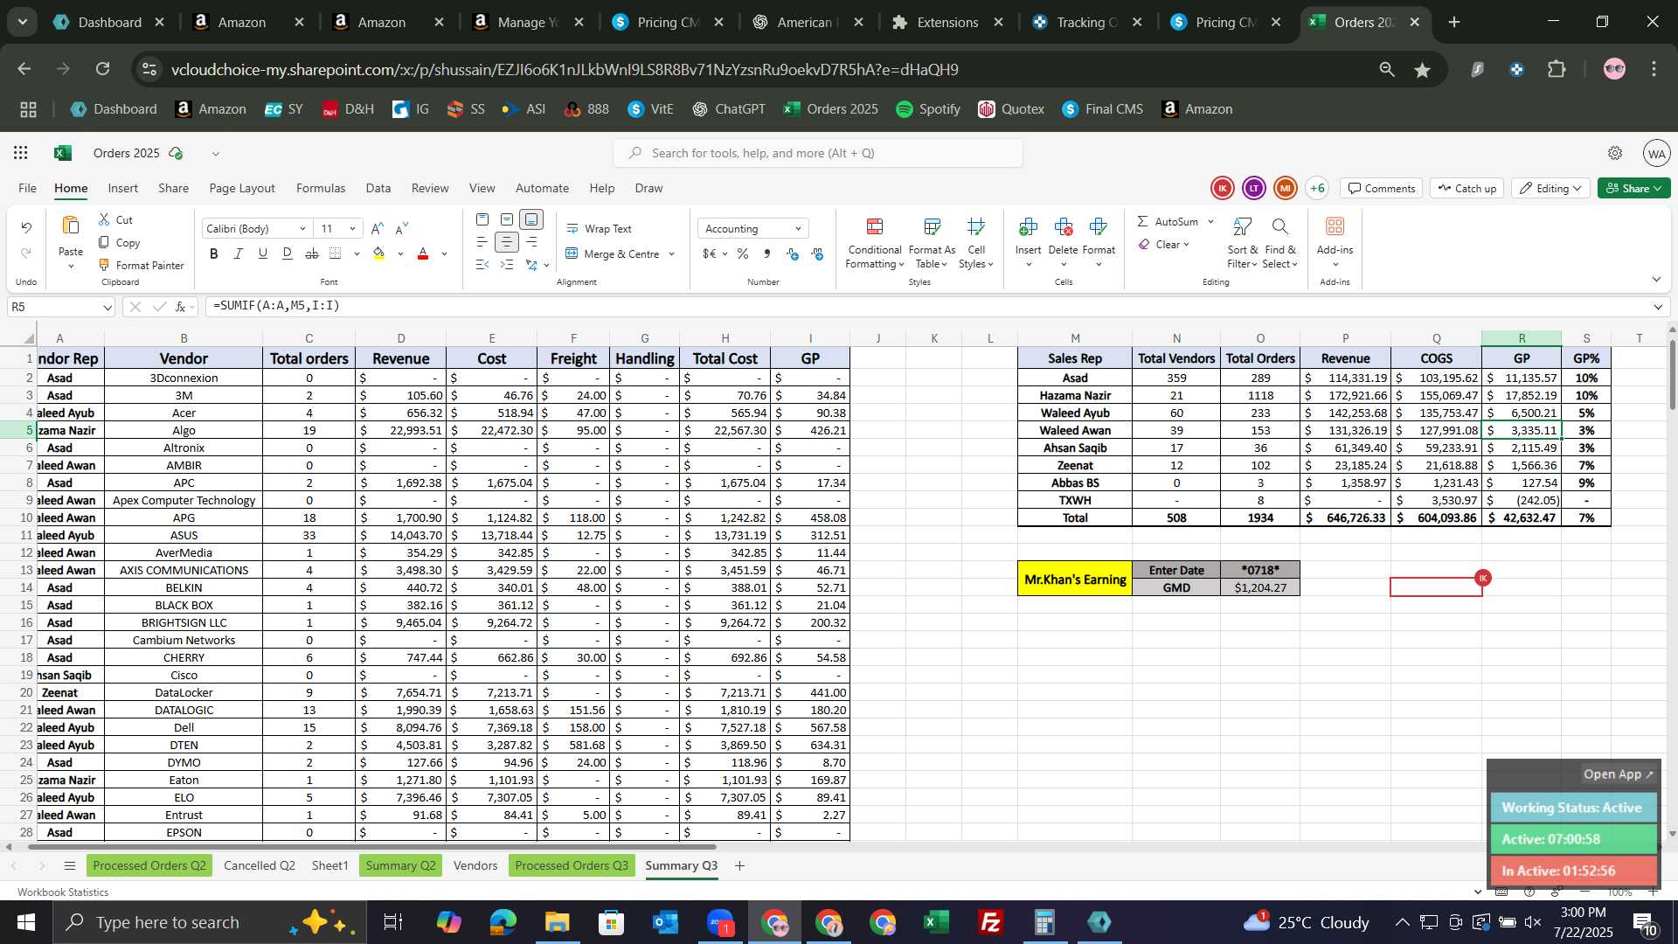This screenshot has width=1678, height=944.
Task: Switch to the Summary Q2 sheet tab
Action: 400,865
